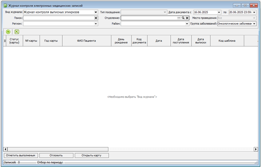The width and height of the screenshot is (261, 167).
Task: Click the Код шаблона column header
Action: [x=227, y=41]
